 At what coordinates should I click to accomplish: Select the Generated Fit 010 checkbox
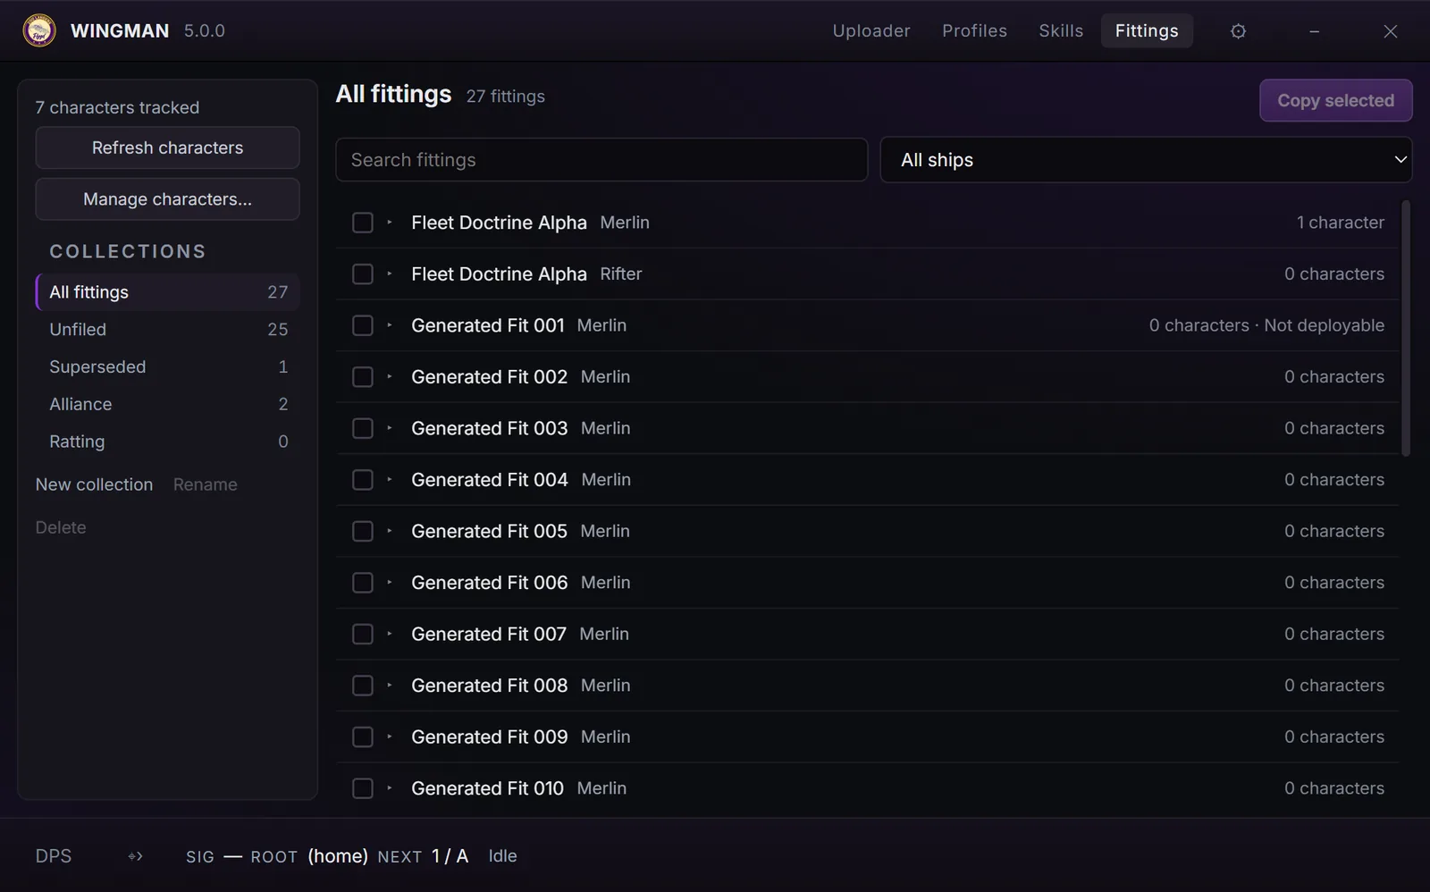(363, 788)
